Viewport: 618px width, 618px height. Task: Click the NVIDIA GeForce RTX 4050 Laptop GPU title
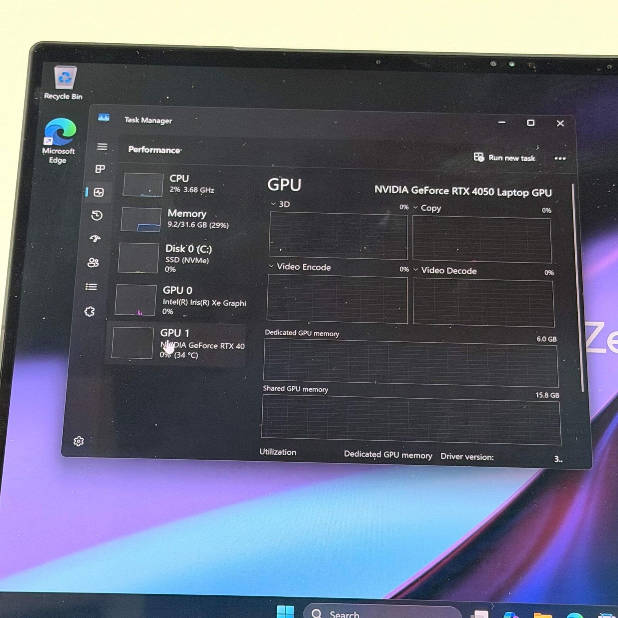tap(463, 191)
